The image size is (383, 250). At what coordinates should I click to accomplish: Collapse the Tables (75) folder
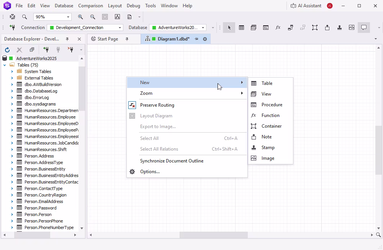click(5, 65)
